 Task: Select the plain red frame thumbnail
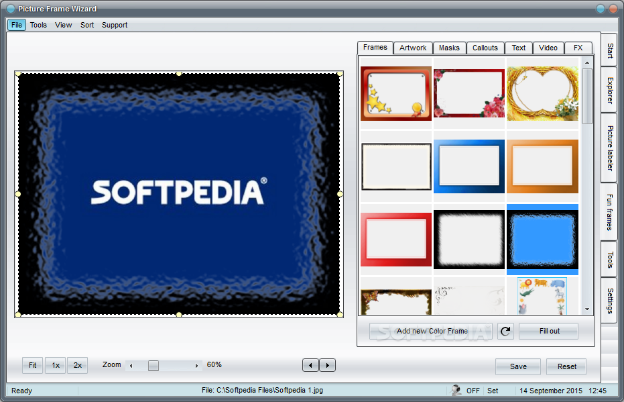coord(396,240)
